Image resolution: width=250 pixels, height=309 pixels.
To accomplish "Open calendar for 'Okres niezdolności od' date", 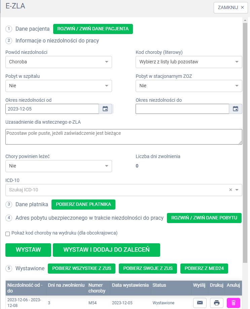I will pyautogui.click(x=105, y=109).
